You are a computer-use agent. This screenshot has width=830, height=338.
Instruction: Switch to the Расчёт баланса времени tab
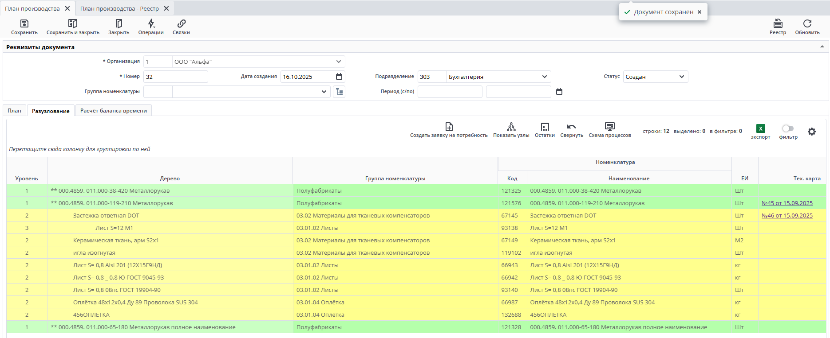(113, 111)
